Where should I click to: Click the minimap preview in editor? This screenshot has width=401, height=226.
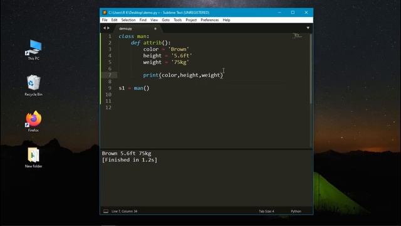[297, 36]
